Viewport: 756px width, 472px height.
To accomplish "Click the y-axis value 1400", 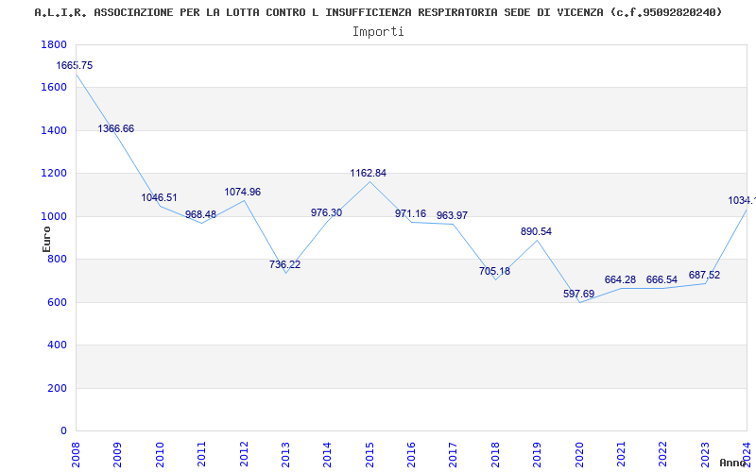I will click(x=54, y=130).
